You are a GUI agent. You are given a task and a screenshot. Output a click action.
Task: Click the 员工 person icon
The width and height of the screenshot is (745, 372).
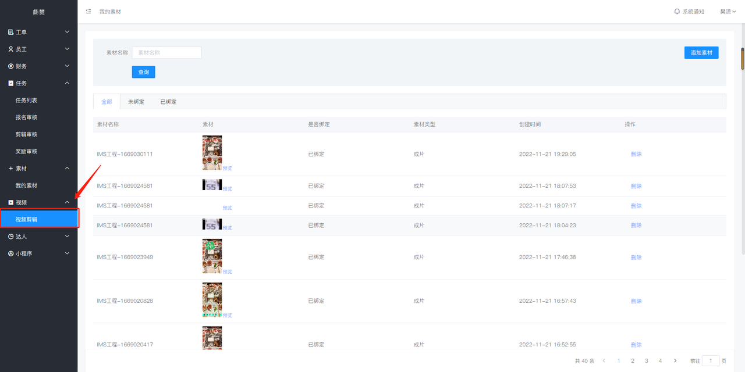(x=10, y=49)
